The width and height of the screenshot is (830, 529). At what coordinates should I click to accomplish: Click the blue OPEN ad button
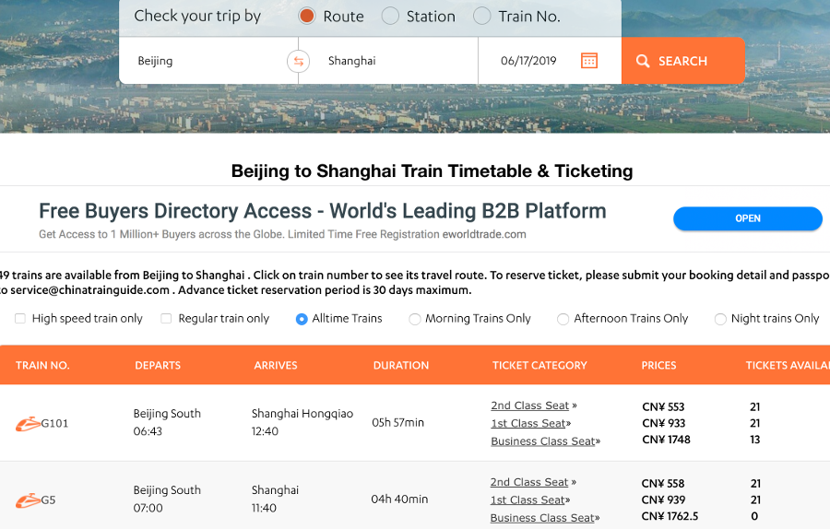click(747, 218)
